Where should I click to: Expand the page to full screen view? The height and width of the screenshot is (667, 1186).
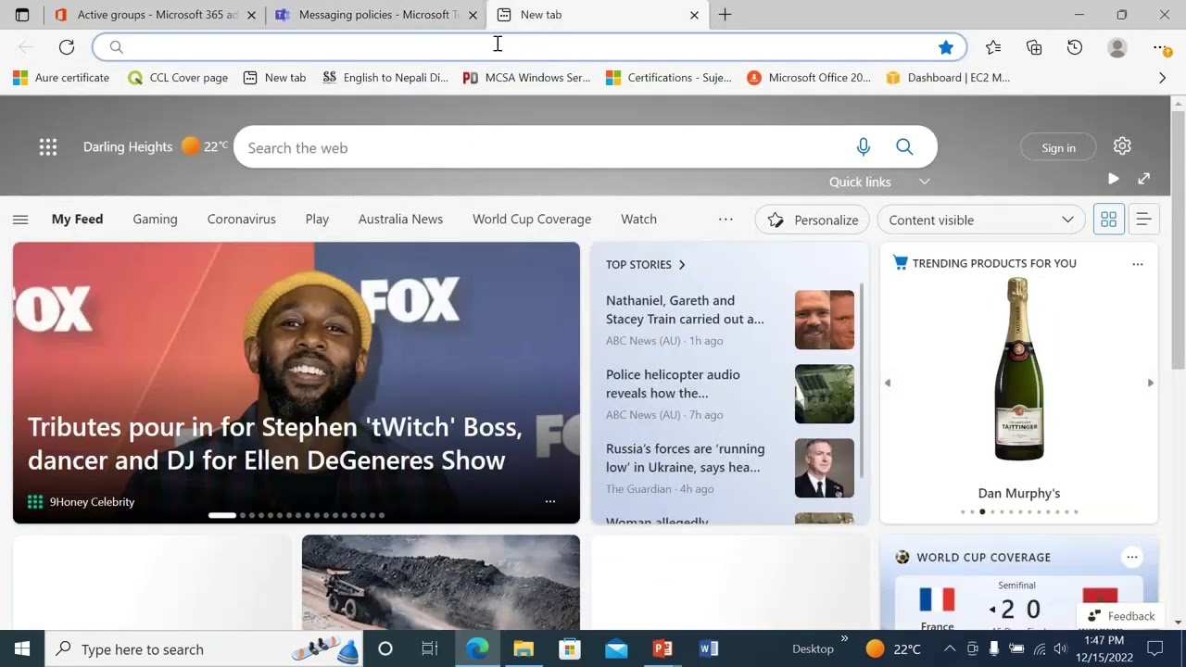(x=1144, y=179)
